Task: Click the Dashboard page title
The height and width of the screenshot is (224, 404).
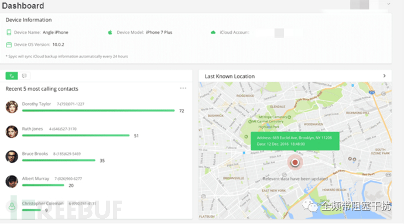Action: pos(23,6)
